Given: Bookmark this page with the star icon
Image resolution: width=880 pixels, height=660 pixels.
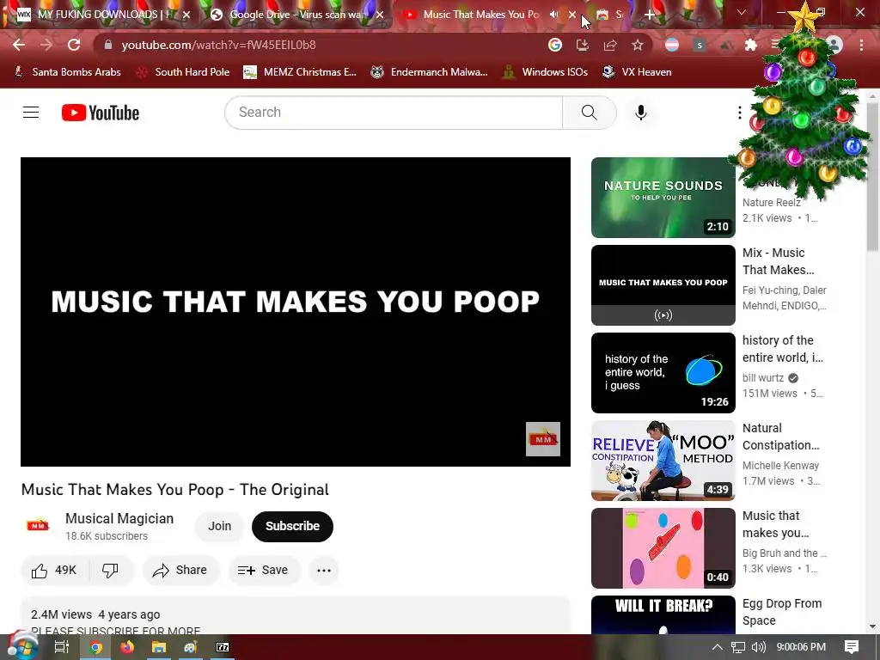Looking at the screenshot, I should click(638, 45).
